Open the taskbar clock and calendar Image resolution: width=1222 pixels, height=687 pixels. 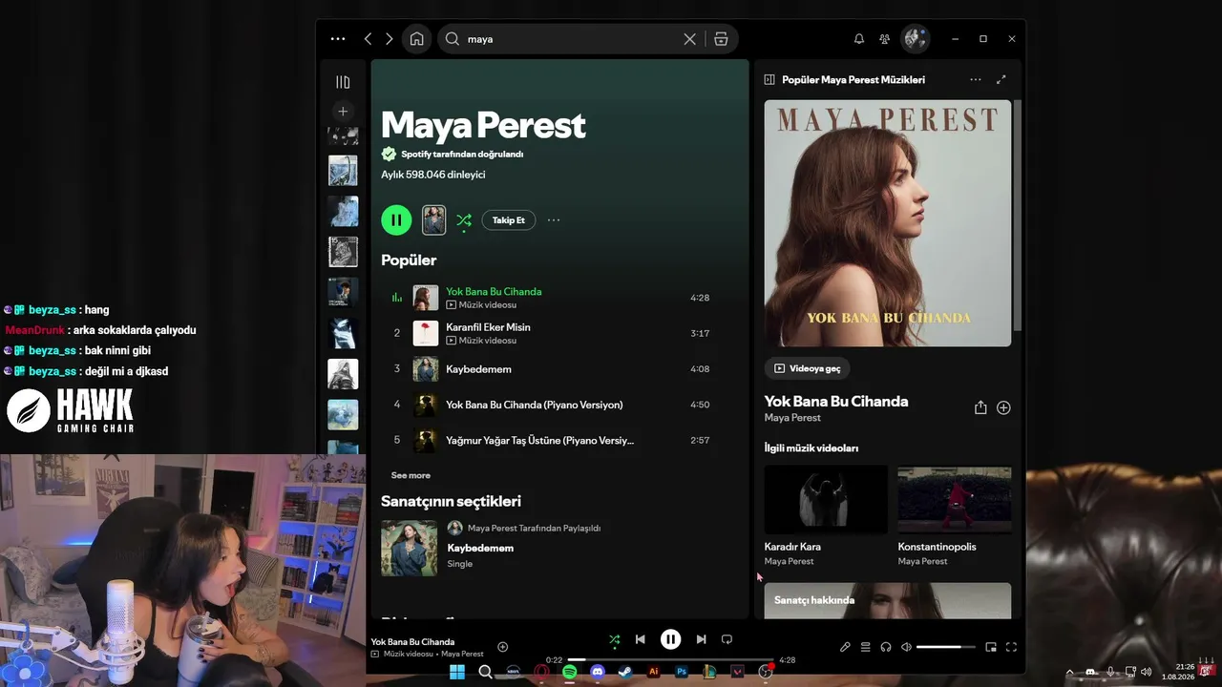(x=1177, y=672)
